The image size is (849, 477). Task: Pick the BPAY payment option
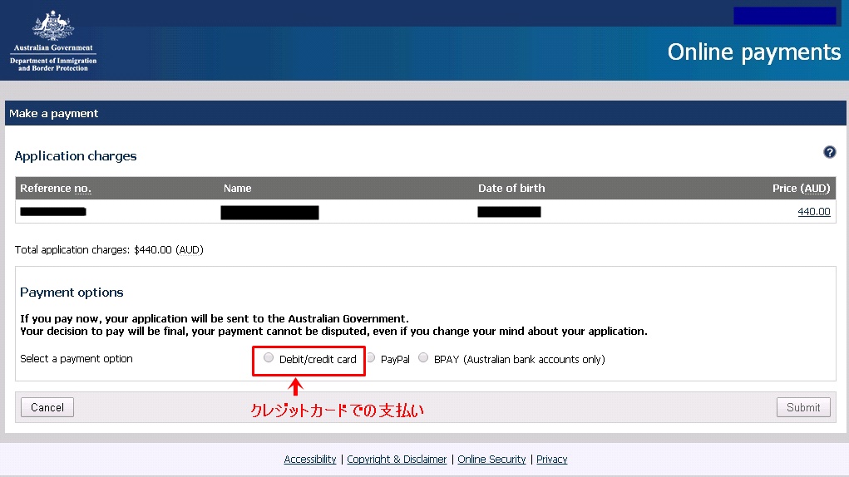point(424,358)
